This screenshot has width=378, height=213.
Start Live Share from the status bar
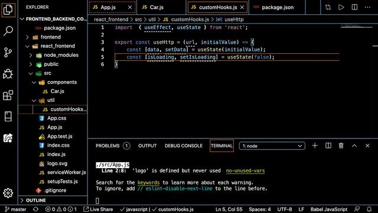click(x=98, y=209)
